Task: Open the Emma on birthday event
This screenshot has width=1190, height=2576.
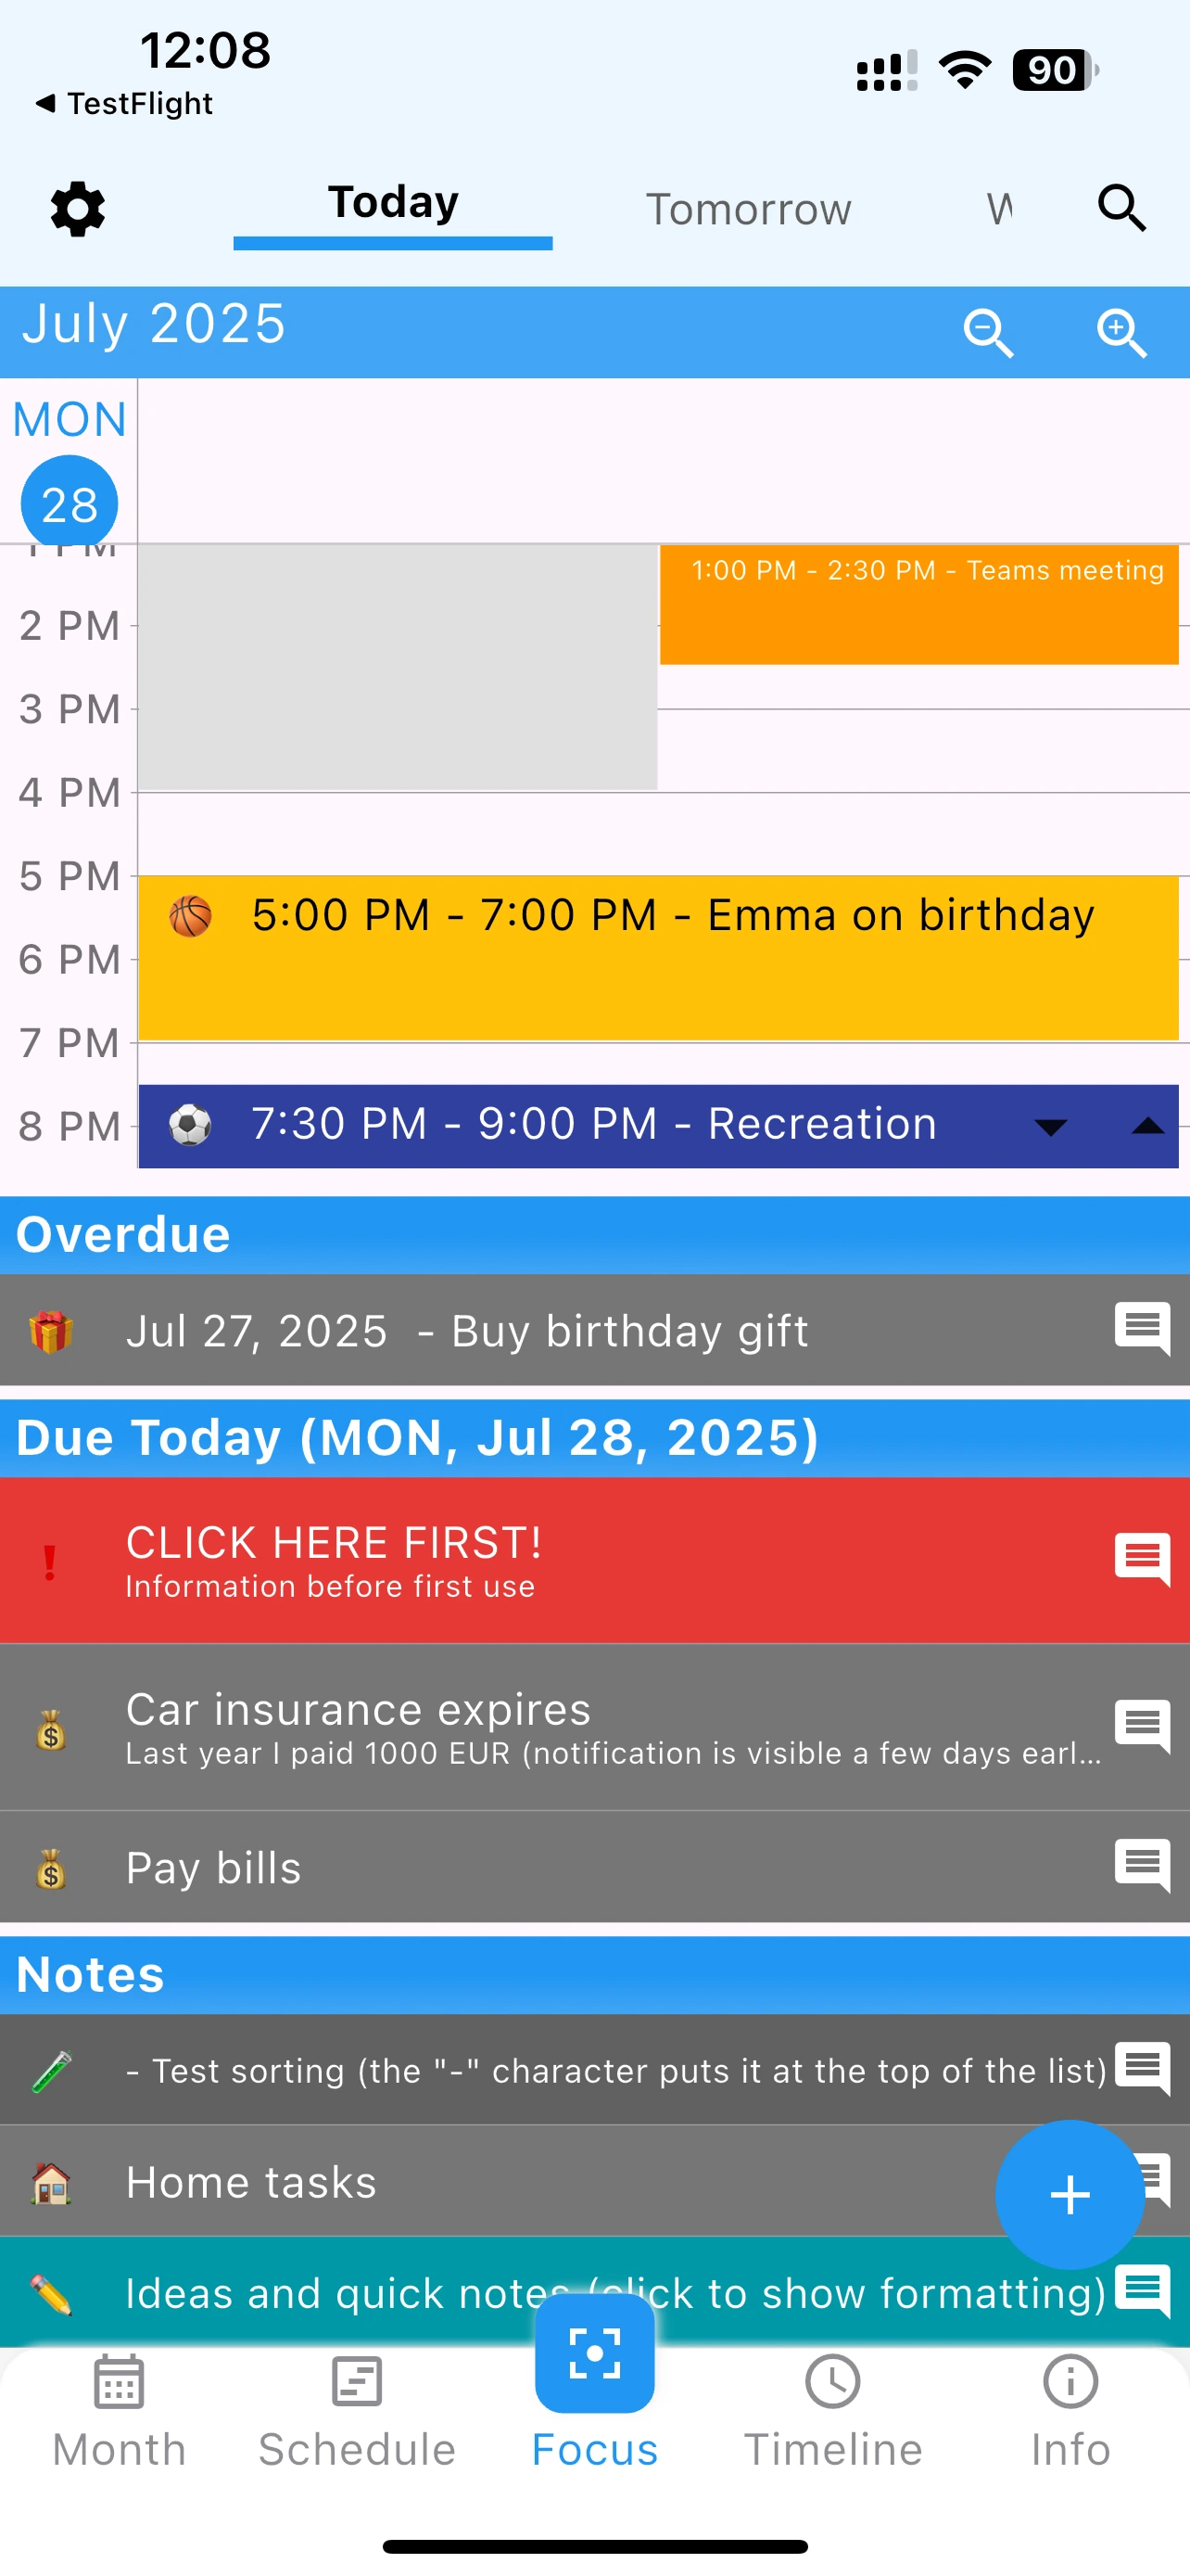Action: pos(658,957)
